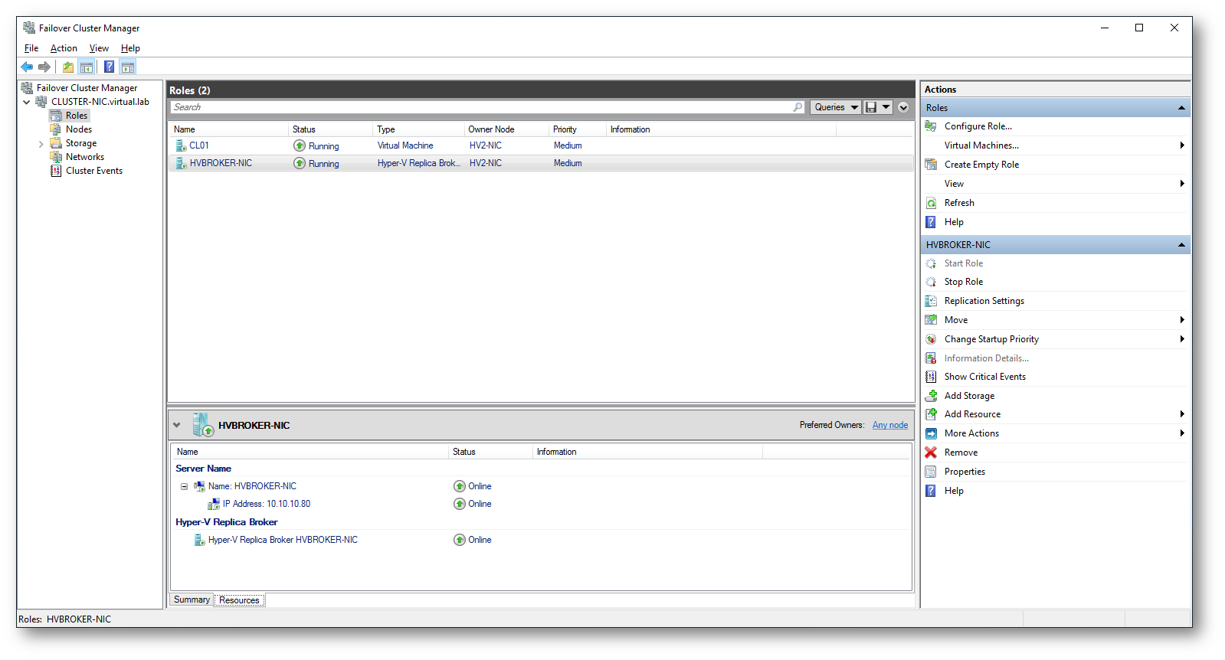This screenshot has width=1225, height=660.
Task: Click the Any node link
Action: coord(890,425)
